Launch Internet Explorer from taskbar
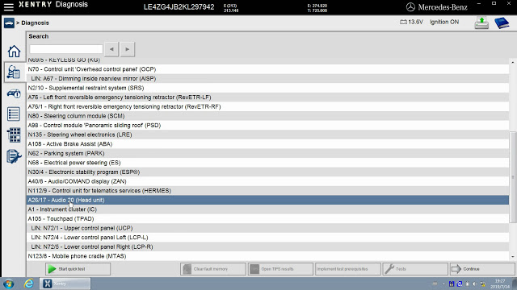This screenshot has width=517, height=290. coord(29,284)
